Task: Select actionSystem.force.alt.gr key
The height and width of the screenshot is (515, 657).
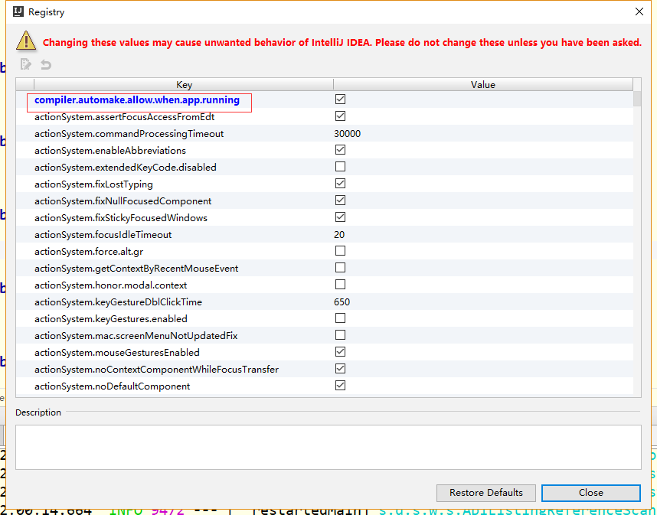Action: (x=89, y=252)
